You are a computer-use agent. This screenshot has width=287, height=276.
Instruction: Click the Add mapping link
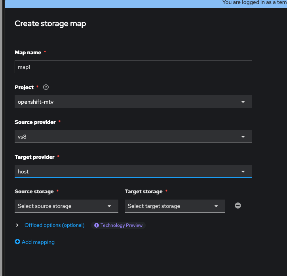tap(38, 242)
